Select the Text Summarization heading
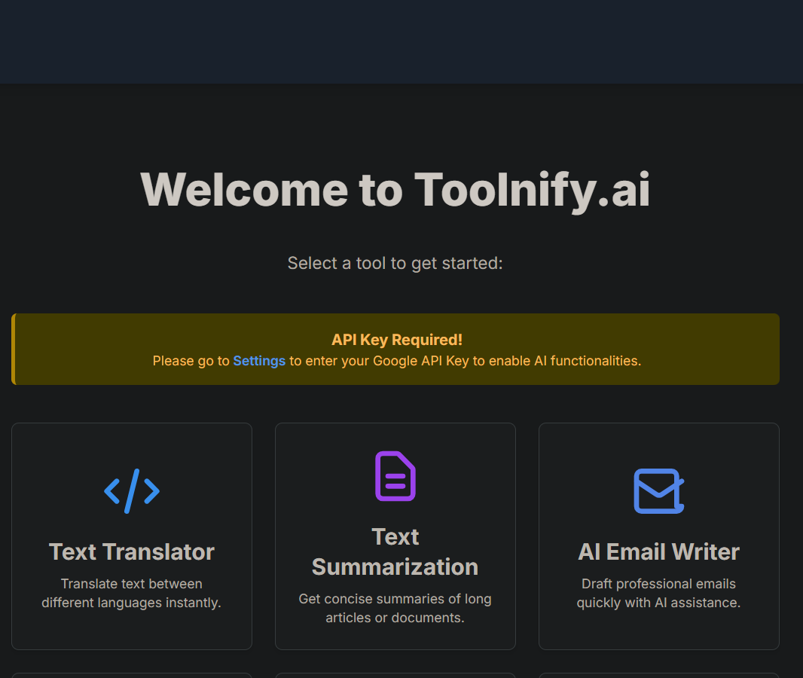The image size is (803, 678). pyautogui.click(x=395, y=551)
